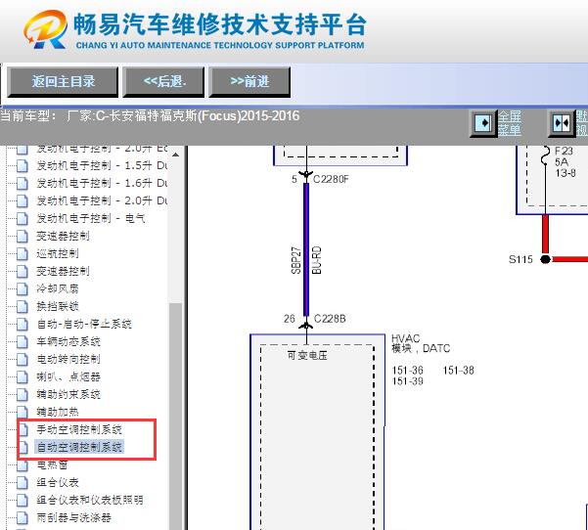The image size is (588, 530).
Task: Go forward with the >>前进 button
Action: pos(249,82)
